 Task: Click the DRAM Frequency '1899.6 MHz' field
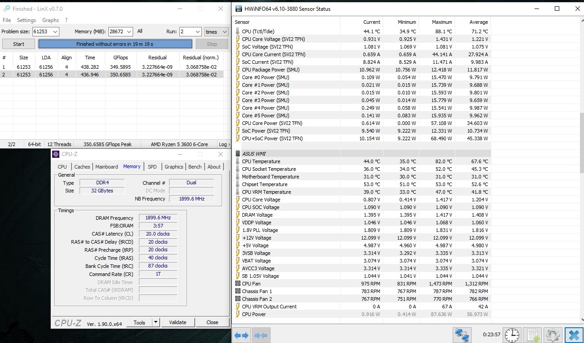(x=158, y=218)
